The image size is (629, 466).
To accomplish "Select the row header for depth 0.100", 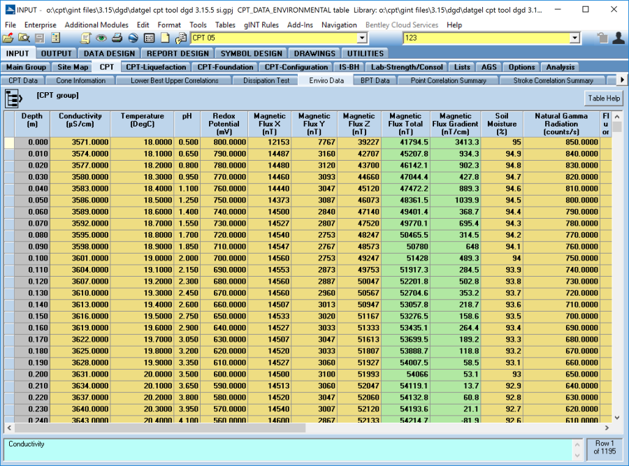I will pyautogui.click(x=9, y=258).
